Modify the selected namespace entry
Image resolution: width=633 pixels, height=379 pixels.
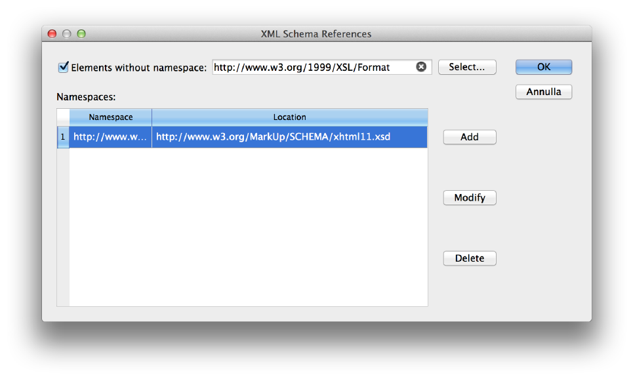pos(470,197)
